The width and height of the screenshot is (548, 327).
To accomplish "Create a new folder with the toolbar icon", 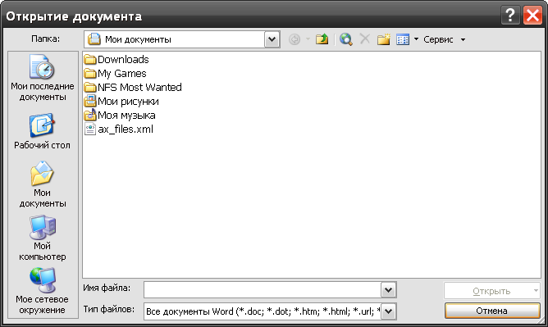I will pyautogui.click(x=383, y=39).
